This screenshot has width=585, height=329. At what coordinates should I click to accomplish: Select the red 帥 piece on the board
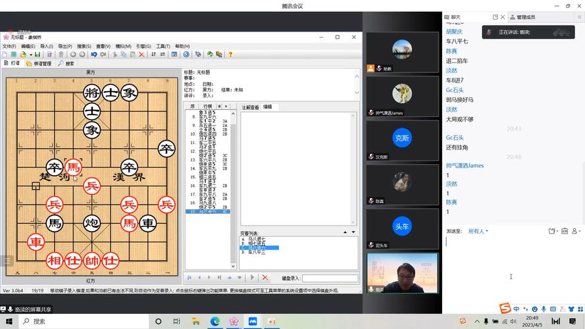91,261
